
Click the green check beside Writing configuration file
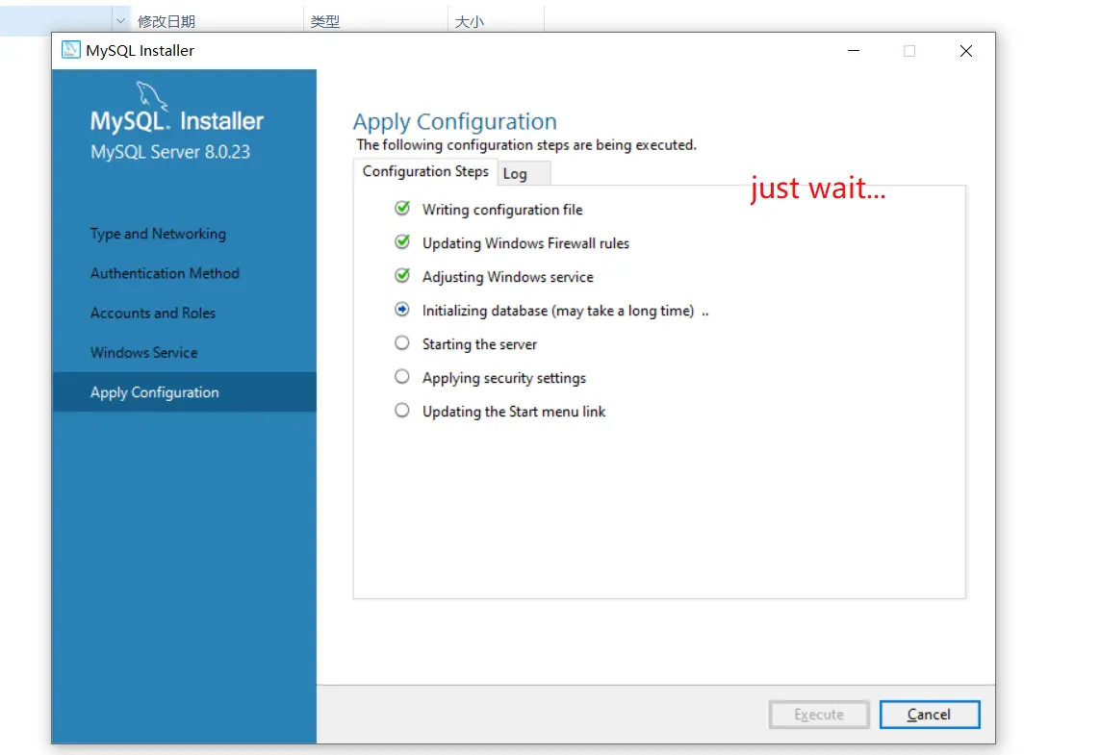pyautogui.click(x=402, y=208)
